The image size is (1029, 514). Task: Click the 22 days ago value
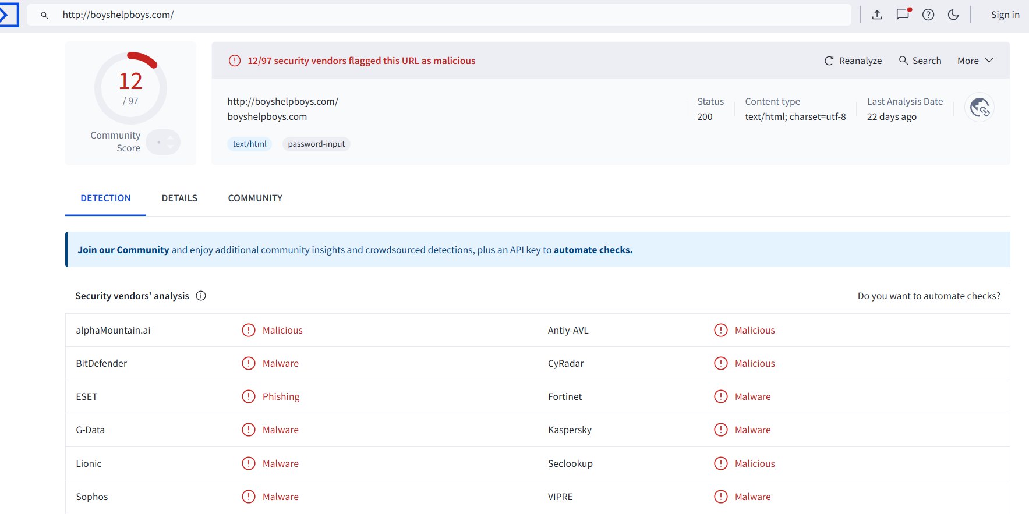(x=892, y=116)
